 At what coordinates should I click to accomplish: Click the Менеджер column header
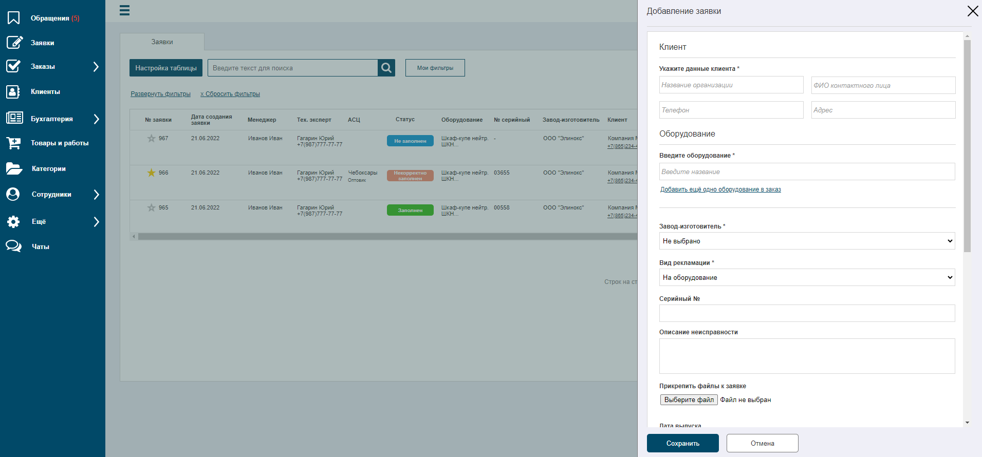[x=262, y=120]
